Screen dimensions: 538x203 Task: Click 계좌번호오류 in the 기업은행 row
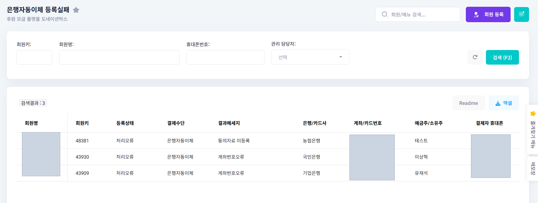231,173
